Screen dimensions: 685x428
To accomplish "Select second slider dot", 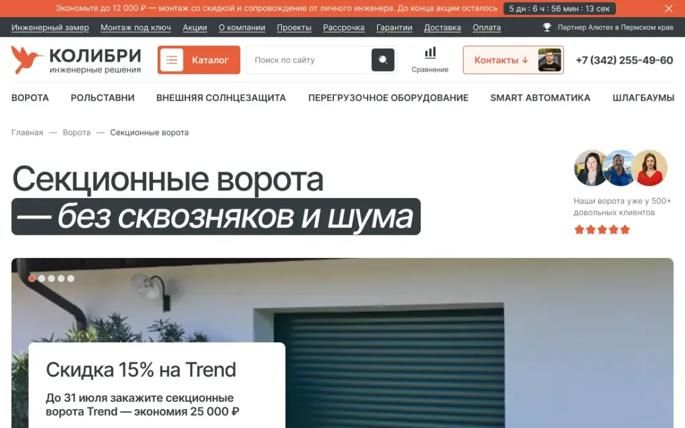I will (x=42, y=279).
